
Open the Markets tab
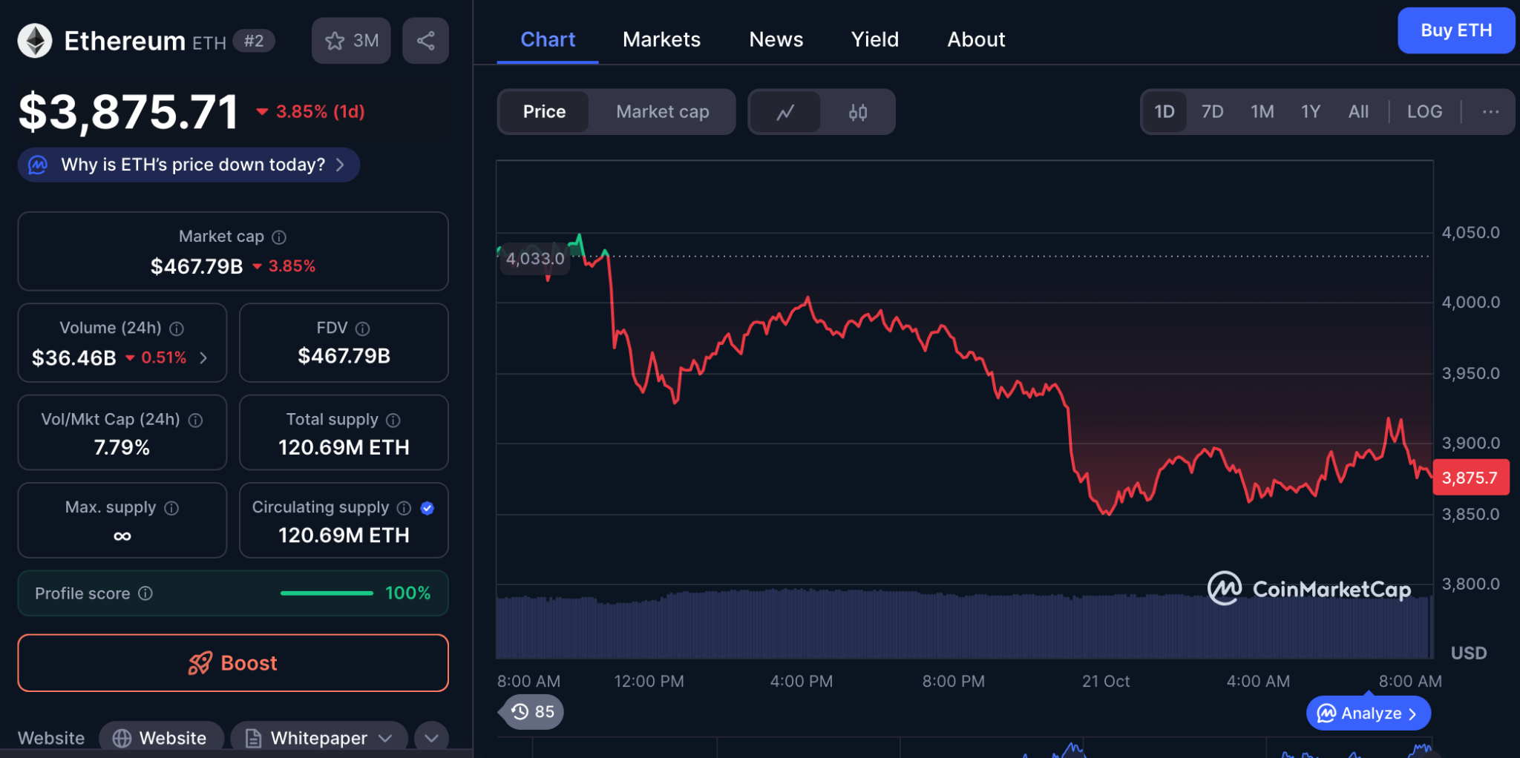661,39
